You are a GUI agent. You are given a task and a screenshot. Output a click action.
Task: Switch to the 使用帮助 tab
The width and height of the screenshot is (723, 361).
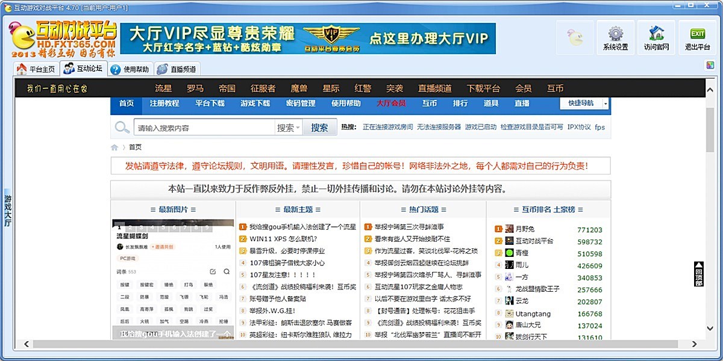[131, 69]
